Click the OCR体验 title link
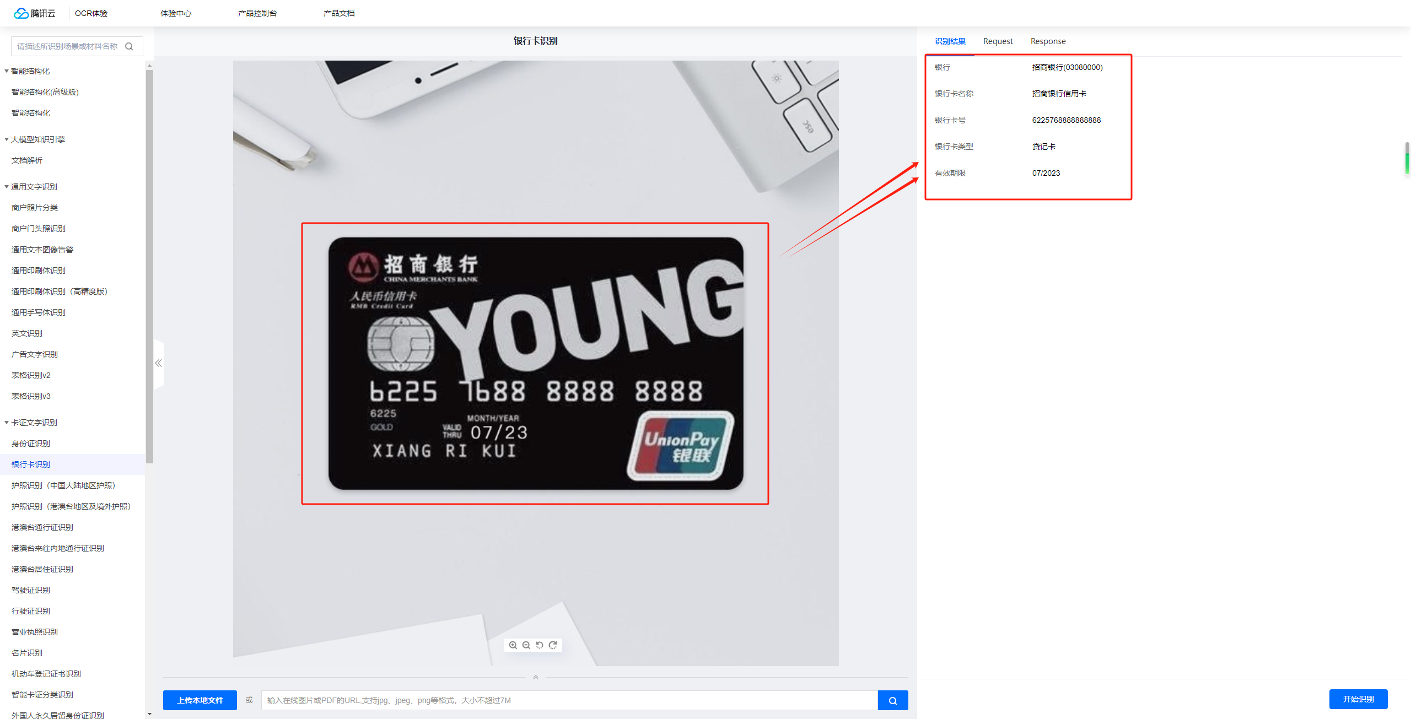This screenshot has height=719, width=1411. [x=91, y=13]
